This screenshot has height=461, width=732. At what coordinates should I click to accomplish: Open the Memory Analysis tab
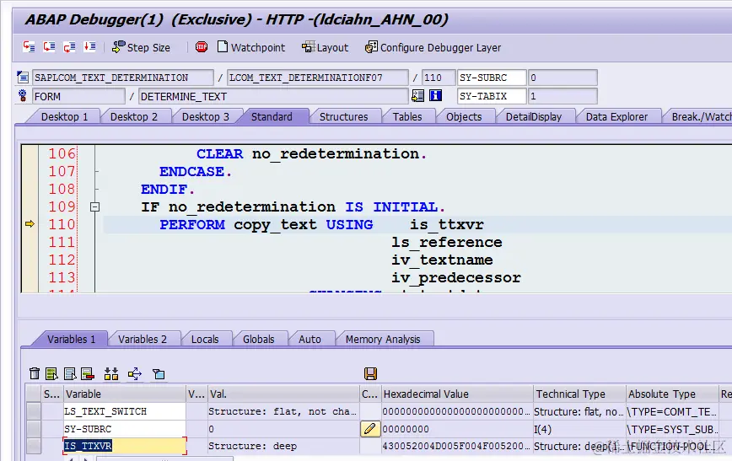pyautogui.click(x=383, y=339)
